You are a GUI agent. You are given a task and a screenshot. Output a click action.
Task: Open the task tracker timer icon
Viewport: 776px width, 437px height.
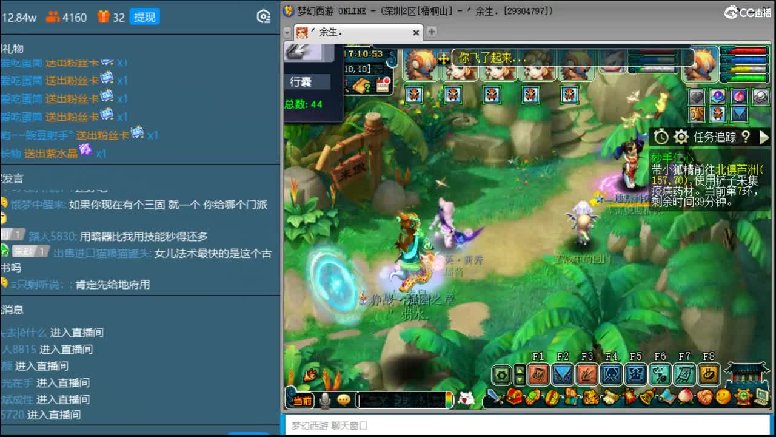coord(661,137)
